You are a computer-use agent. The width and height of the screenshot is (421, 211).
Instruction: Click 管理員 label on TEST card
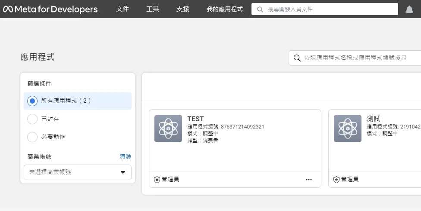[x=170, y=180]
